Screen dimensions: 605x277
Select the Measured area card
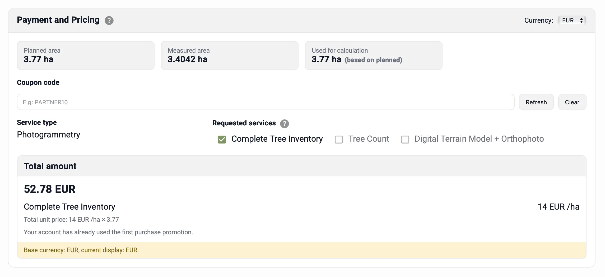229,56
